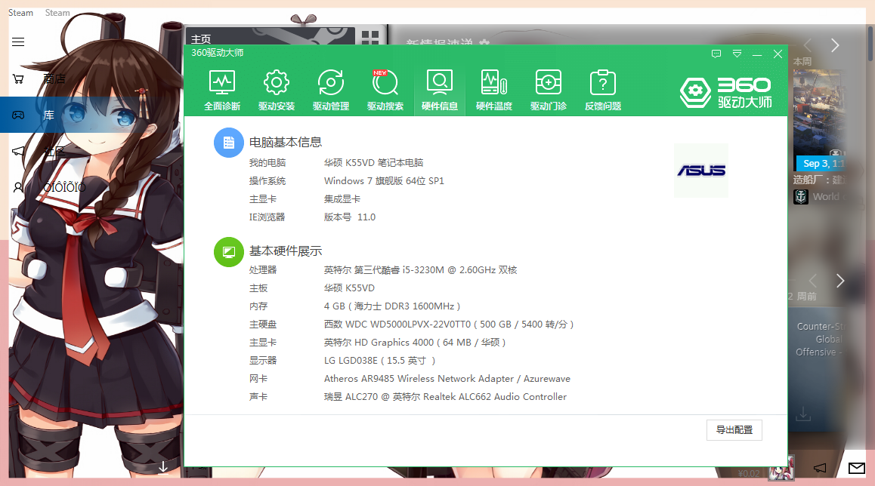Open the title bar dropdown menu of 360驱动大师
The width and height of the screenshot is (875, 486).
coord(737,54)
